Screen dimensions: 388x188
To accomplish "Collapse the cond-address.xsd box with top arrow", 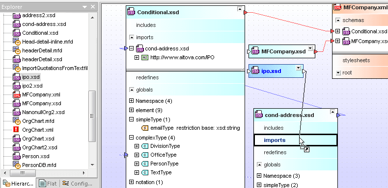I will [x=333, y=112].
